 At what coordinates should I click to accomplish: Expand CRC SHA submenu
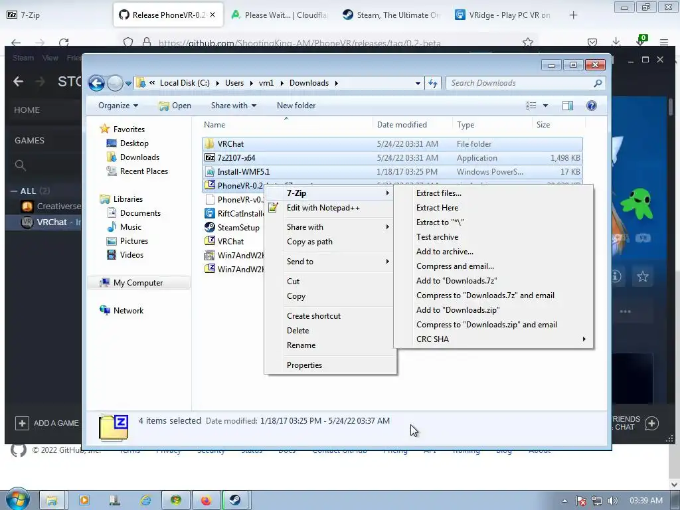click(x=493, y=339)
